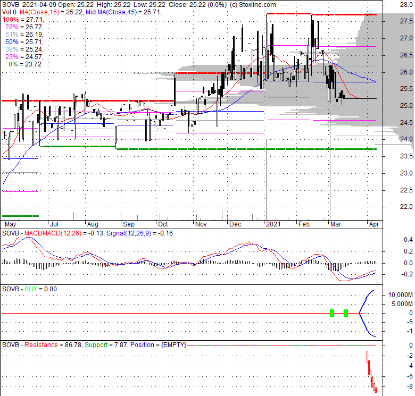Click the 'Sep' month axis label

click(129, 224)
